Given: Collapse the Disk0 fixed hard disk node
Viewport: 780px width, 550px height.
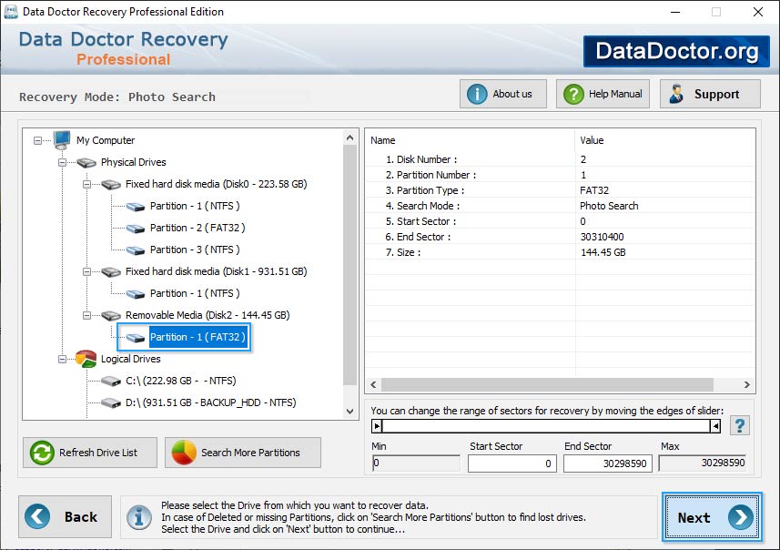Looking at the screenshot, I should 86,184.
